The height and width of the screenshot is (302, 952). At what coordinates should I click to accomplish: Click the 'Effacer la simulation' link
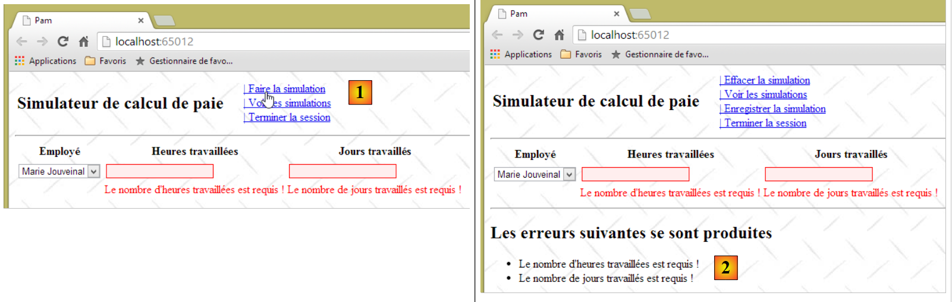766,80
